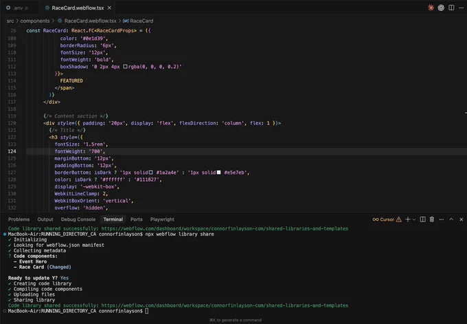Click the FEATURED text on line 114
The height and width of the screenshot is (324, 467).
click(x=71, y=80)
